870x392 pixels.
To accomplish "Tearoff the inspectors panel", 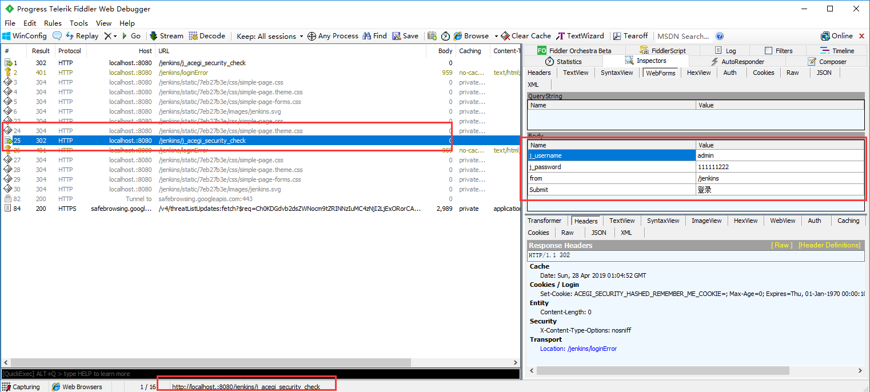I will (x=630, y=36).
